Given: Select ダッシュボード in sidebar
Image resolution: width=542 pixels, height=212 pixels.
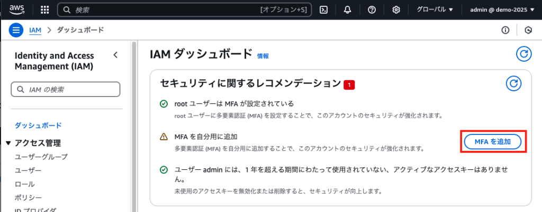Looking at the screenshot, I should 38,126.
